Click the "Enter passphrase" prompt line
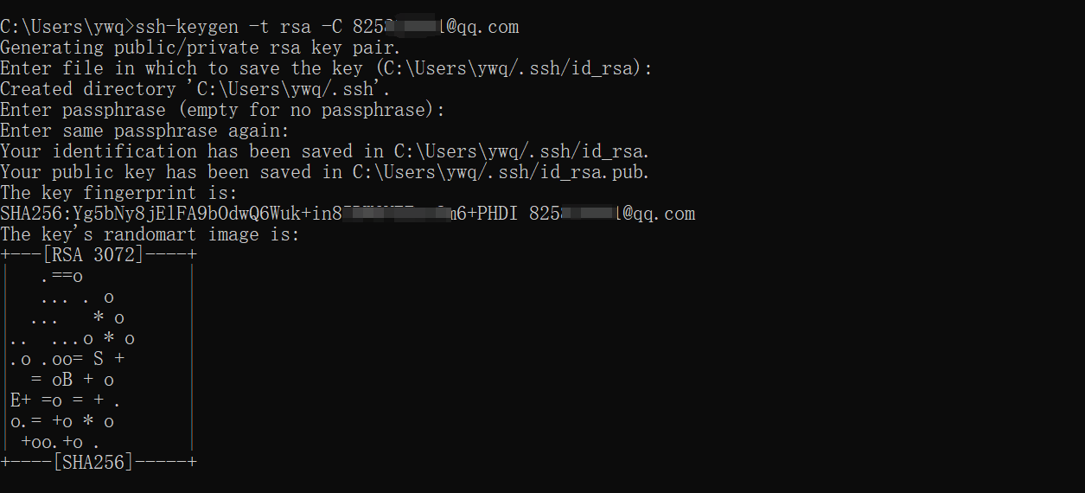The image size is (1085, 493). coord(223,110)
